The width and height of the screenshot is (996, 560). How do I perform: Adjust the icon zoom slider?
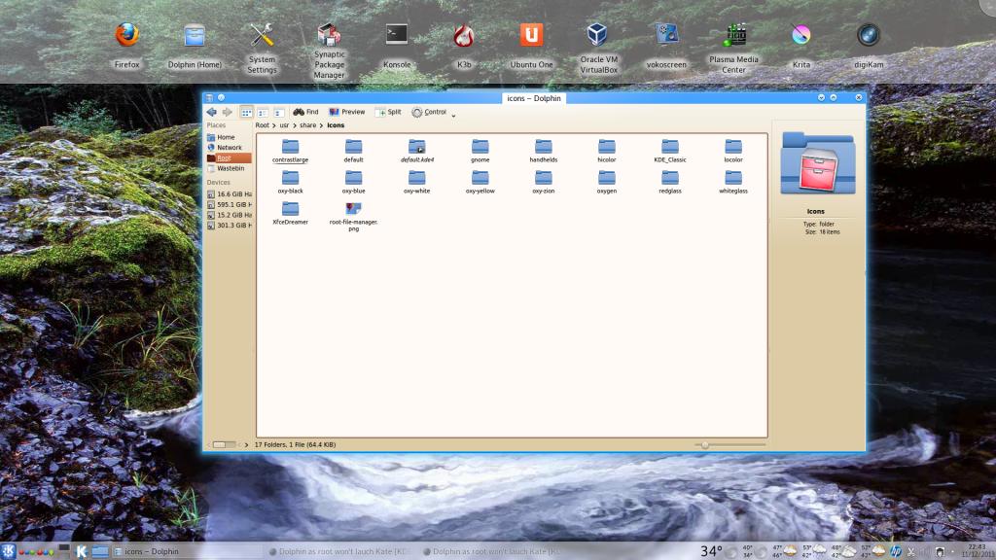coord(704,444)
